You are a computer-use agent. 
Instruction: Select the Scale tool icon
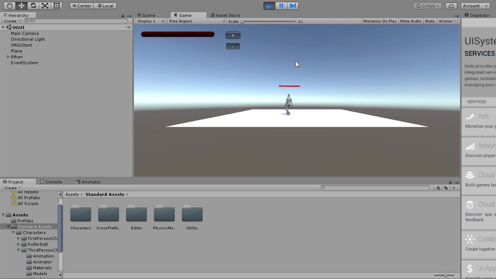click(45, 6)
